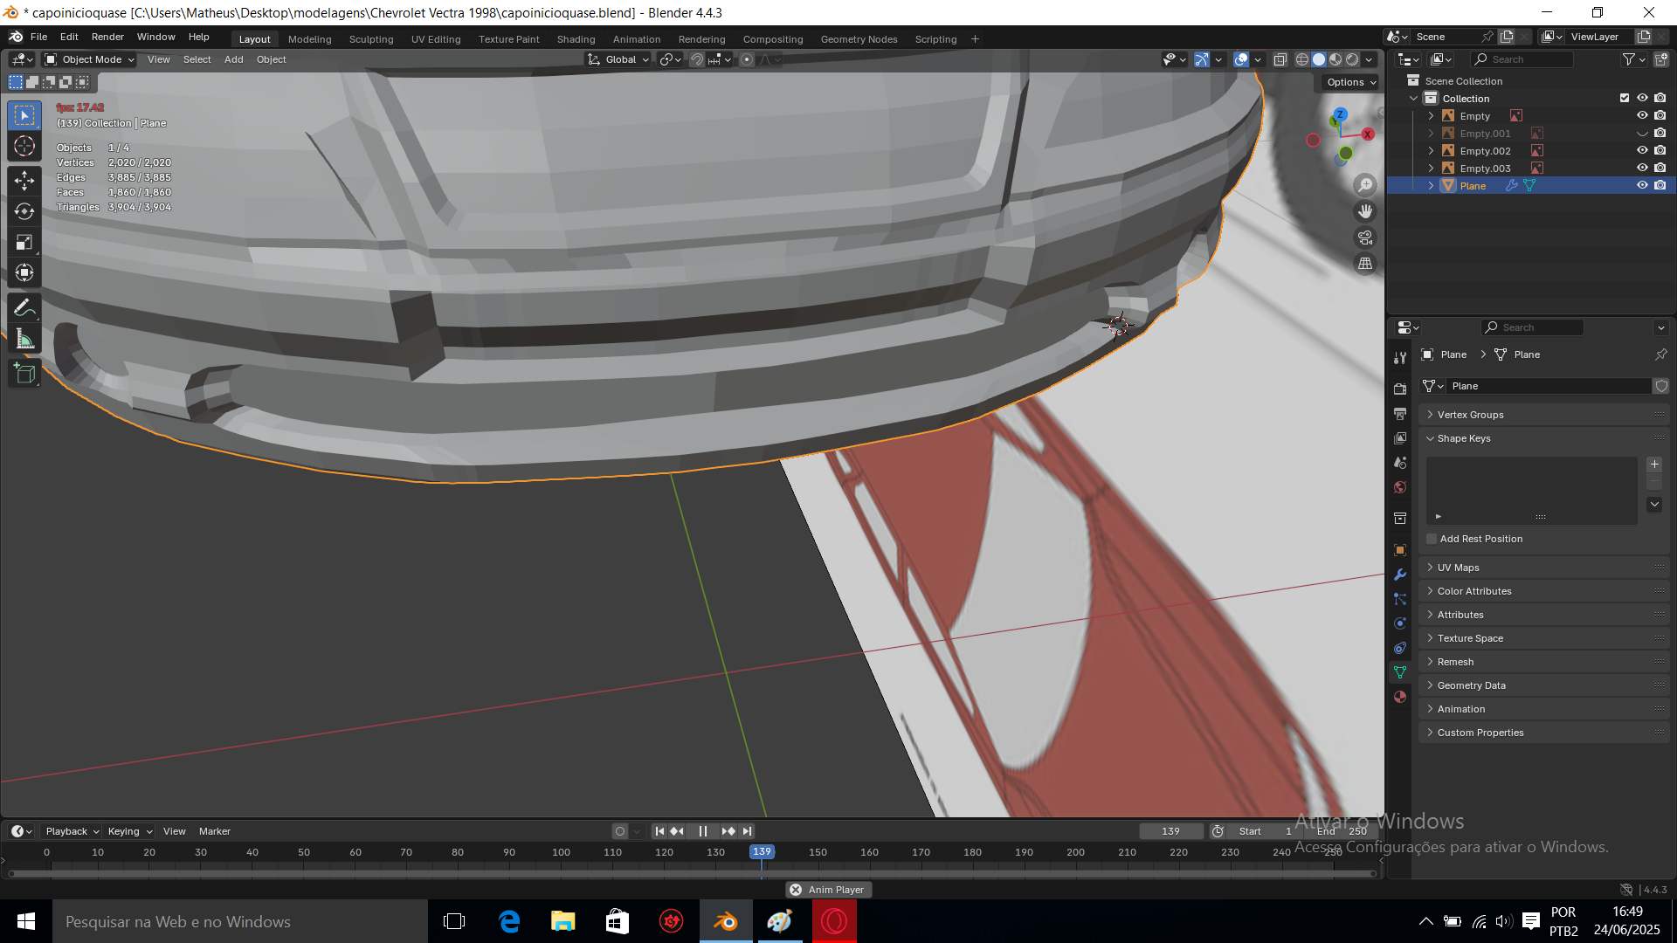Click the current frame number field
The image size is (1677, 943).
pyautogui.click(x=1170, y=831)
